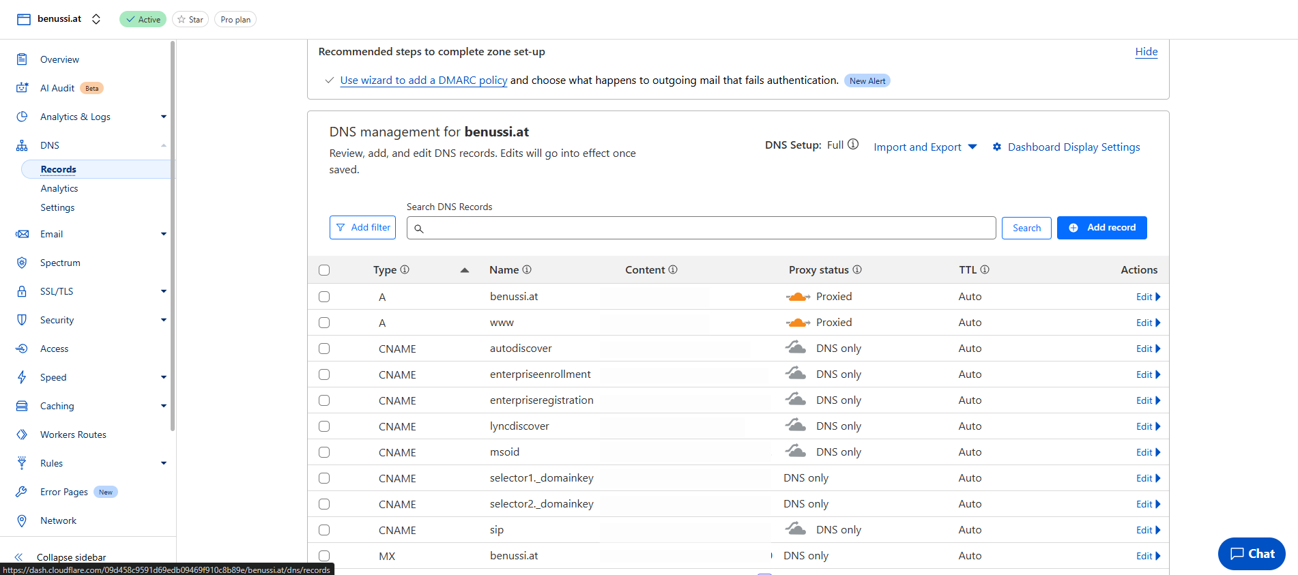Click the Add filter button
This screenshot has height=575, width=1298.
coord(362,228)
